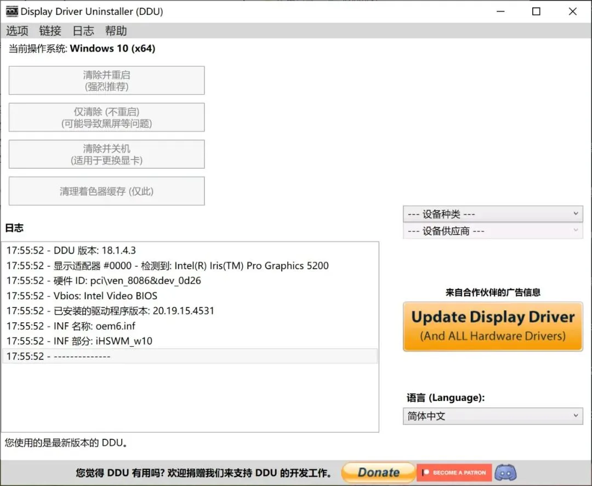Click 清除并关机 button
This screenshot has height=486, width=592.
click(x=106, y=154)
